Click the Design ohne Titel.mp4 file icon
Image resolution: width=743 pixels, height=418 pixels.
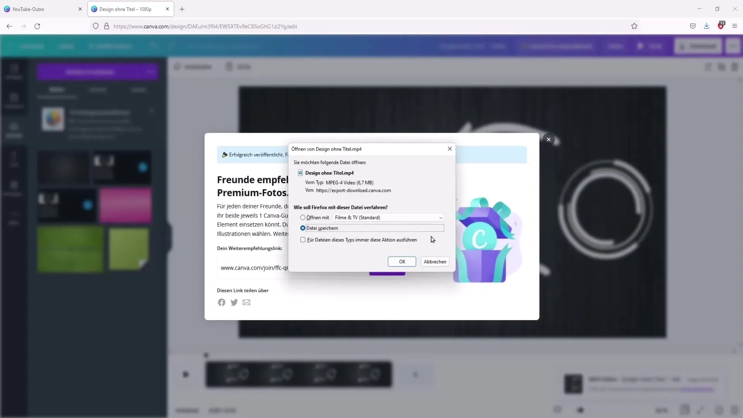(300, 173)
